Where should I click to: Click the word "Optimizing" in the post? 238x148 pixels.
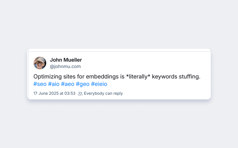pyautogui.click(x=46, y=77)
